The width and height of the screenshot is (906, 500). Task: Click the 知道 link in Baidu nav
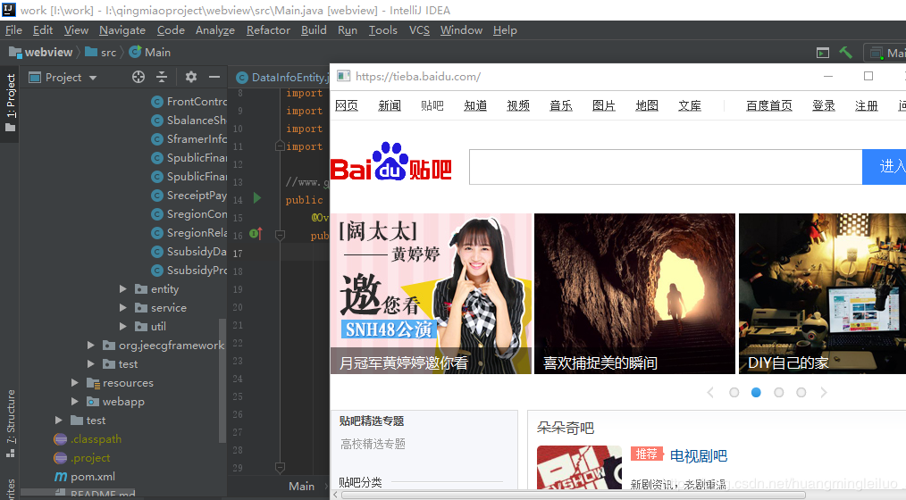475,105
